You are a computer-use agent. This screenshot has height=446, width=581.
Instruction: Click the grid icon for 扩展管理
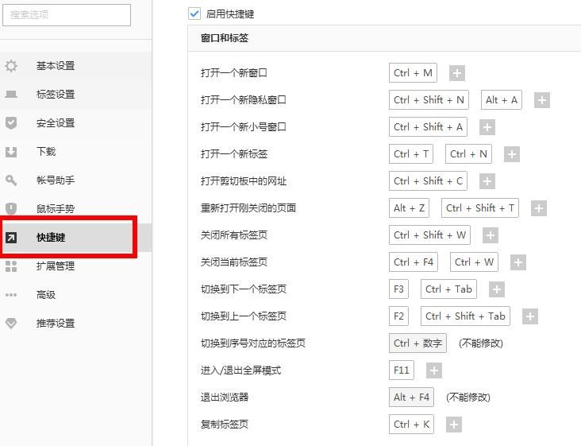(11, 266)
